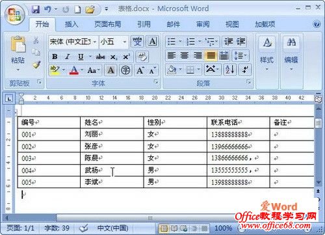Align text to the right
Image resolution: width=325 pixels, height=235 pixels.
(x=198, y=55)
